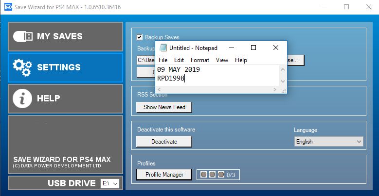The image size is (379, 196).
Task: Click the Notepad vertical scroll down arrow
Action: [x=283, y=81]
